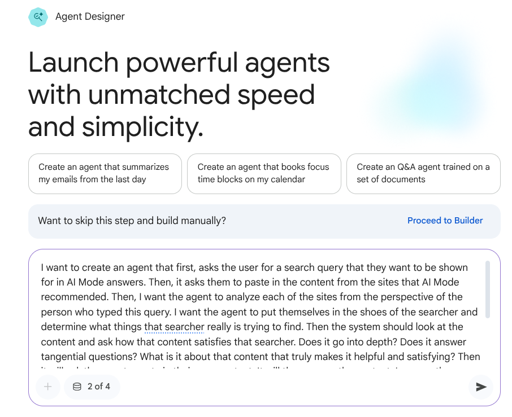Viewport: 512px width, 417px height.
Task: Click the database icon beside 2 of 4
Action: (x=77, y=387)
